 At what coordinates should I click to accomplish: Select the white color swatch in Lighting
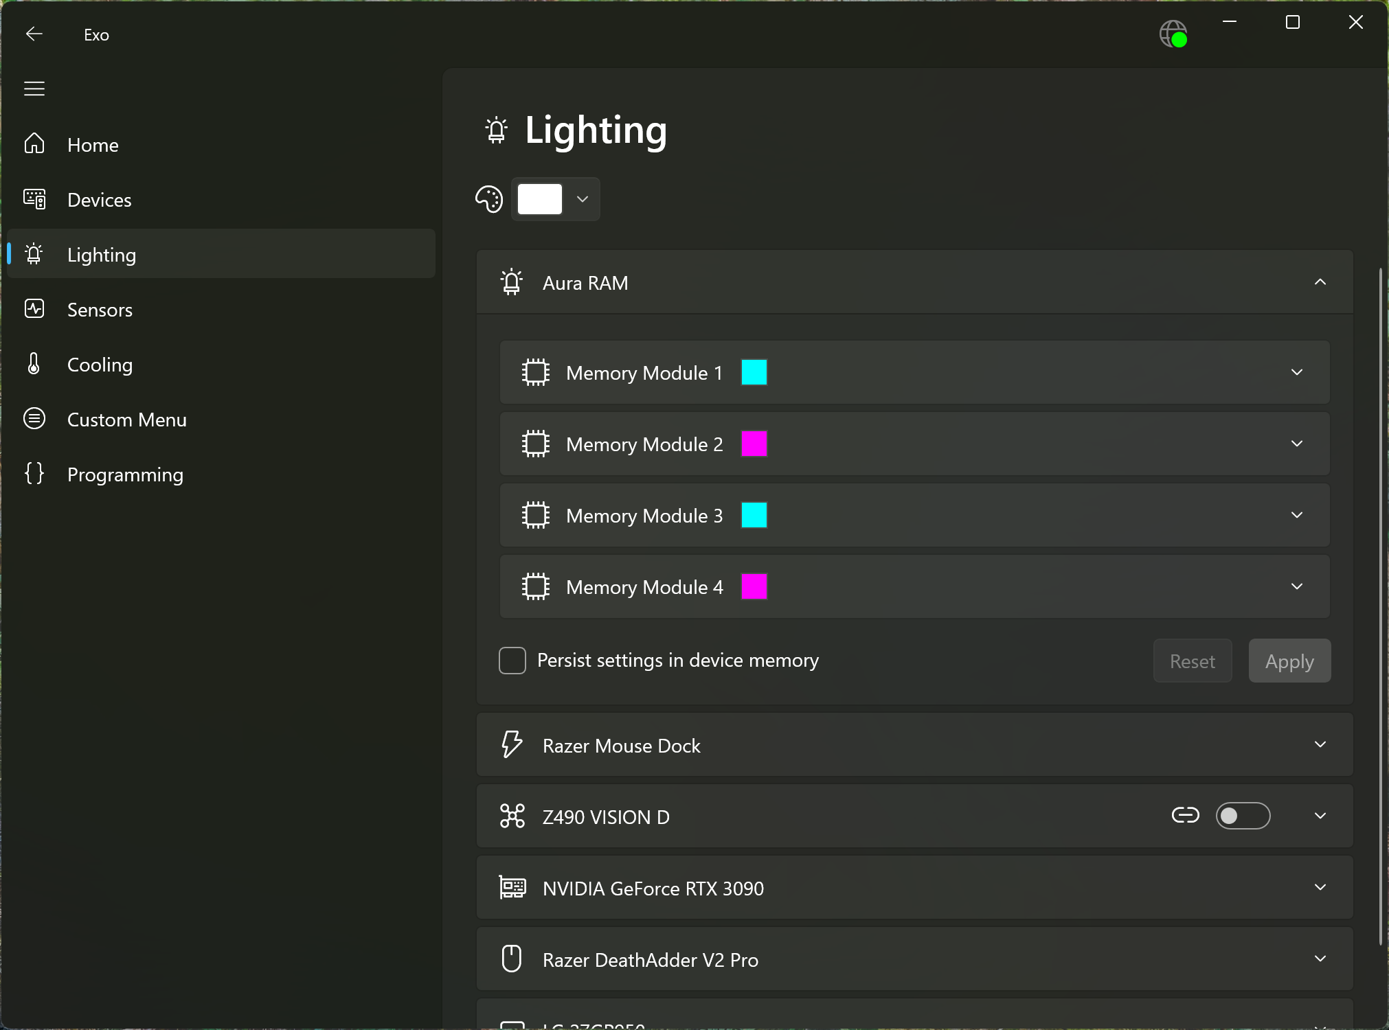point(539,199)
